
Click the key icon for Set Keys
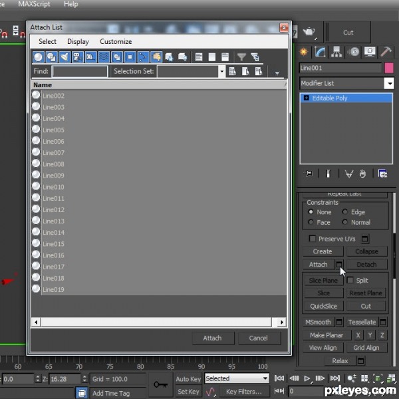[160, 385]
